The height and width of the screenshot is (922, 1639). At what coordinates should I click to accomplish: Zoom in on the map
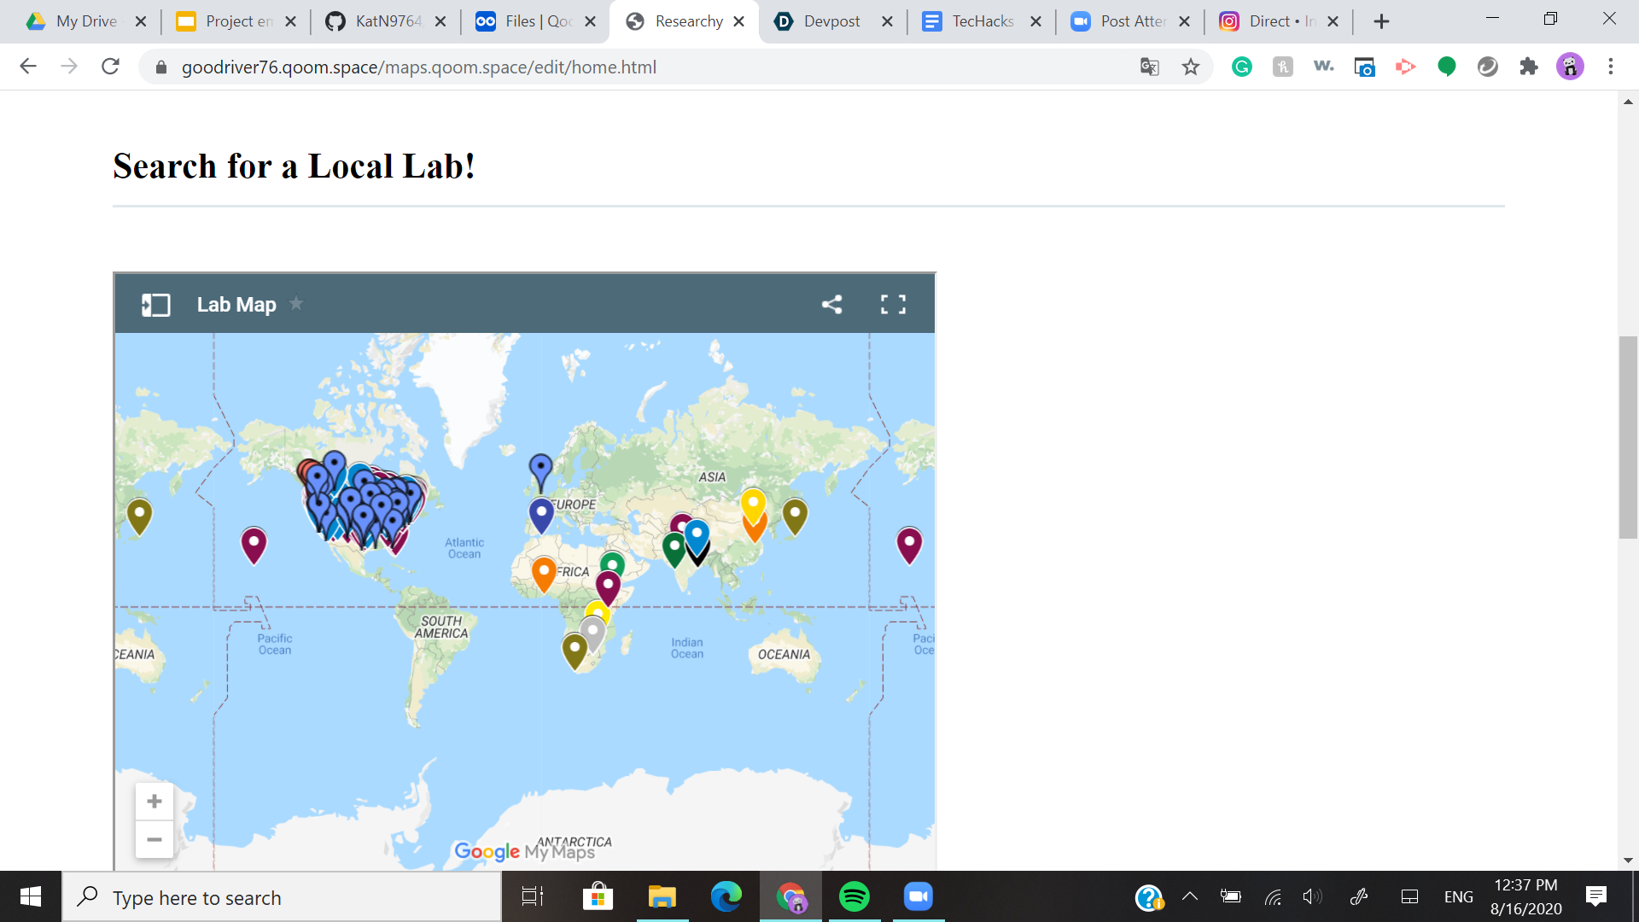point(155,802)
